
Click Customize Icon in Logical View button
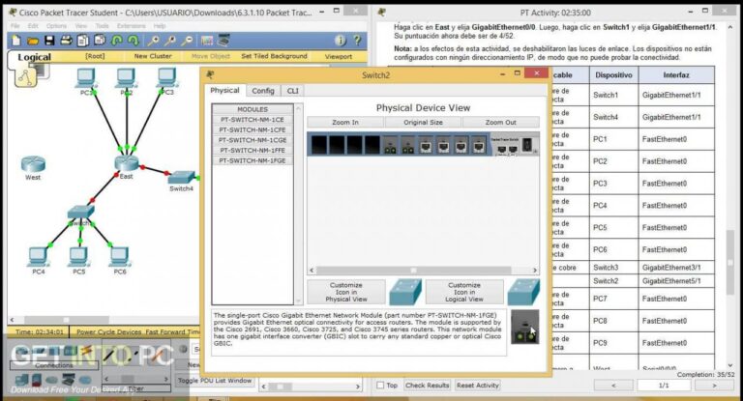[x=464, y=292]
